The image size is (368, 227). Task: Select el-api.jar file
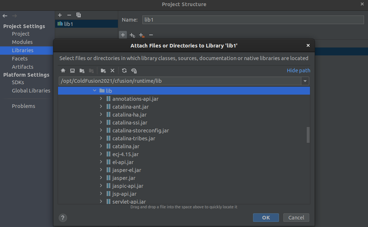tap(123, 162)
